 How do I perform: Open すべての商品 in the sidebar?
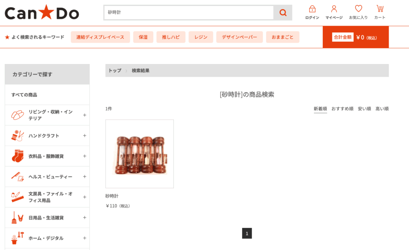24,95
